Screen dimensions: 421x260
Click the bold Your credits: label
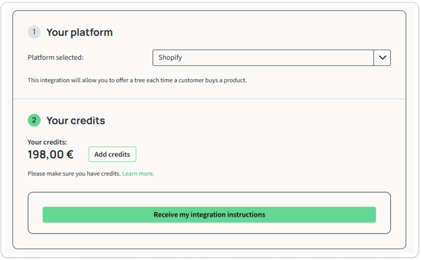[x=47, y=142]
